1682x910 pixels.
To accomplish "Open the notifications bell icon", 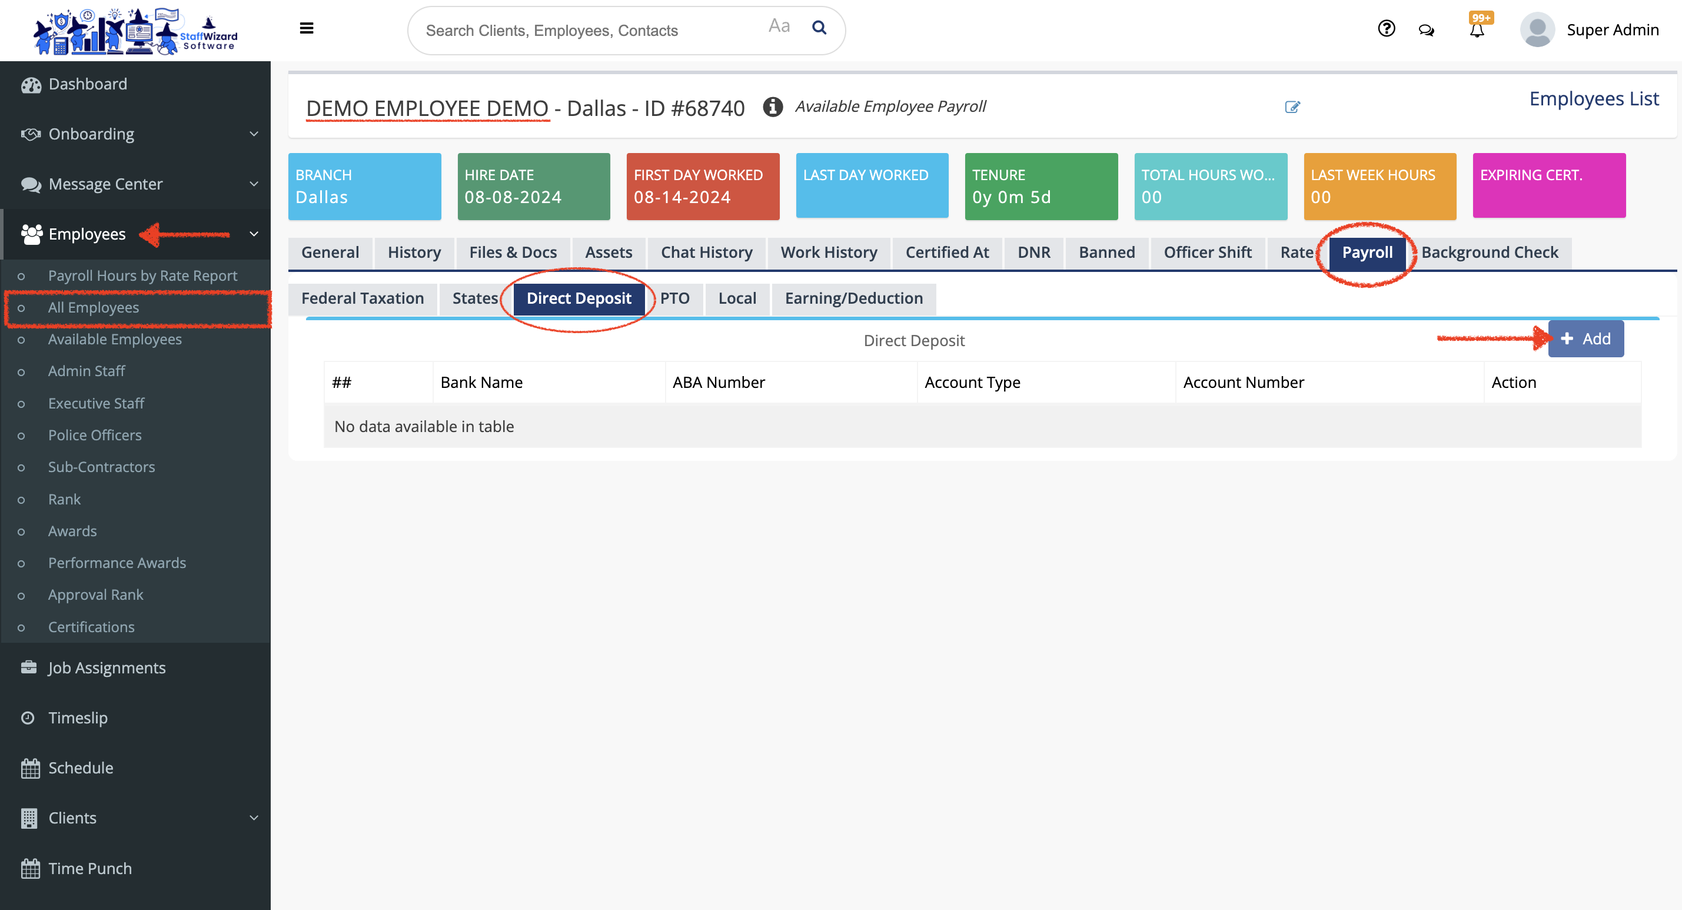I will [1477, 30].
